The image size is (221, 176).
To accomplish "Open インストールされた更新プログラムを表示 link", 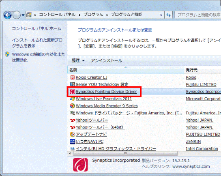I will [x=37, y=43].
